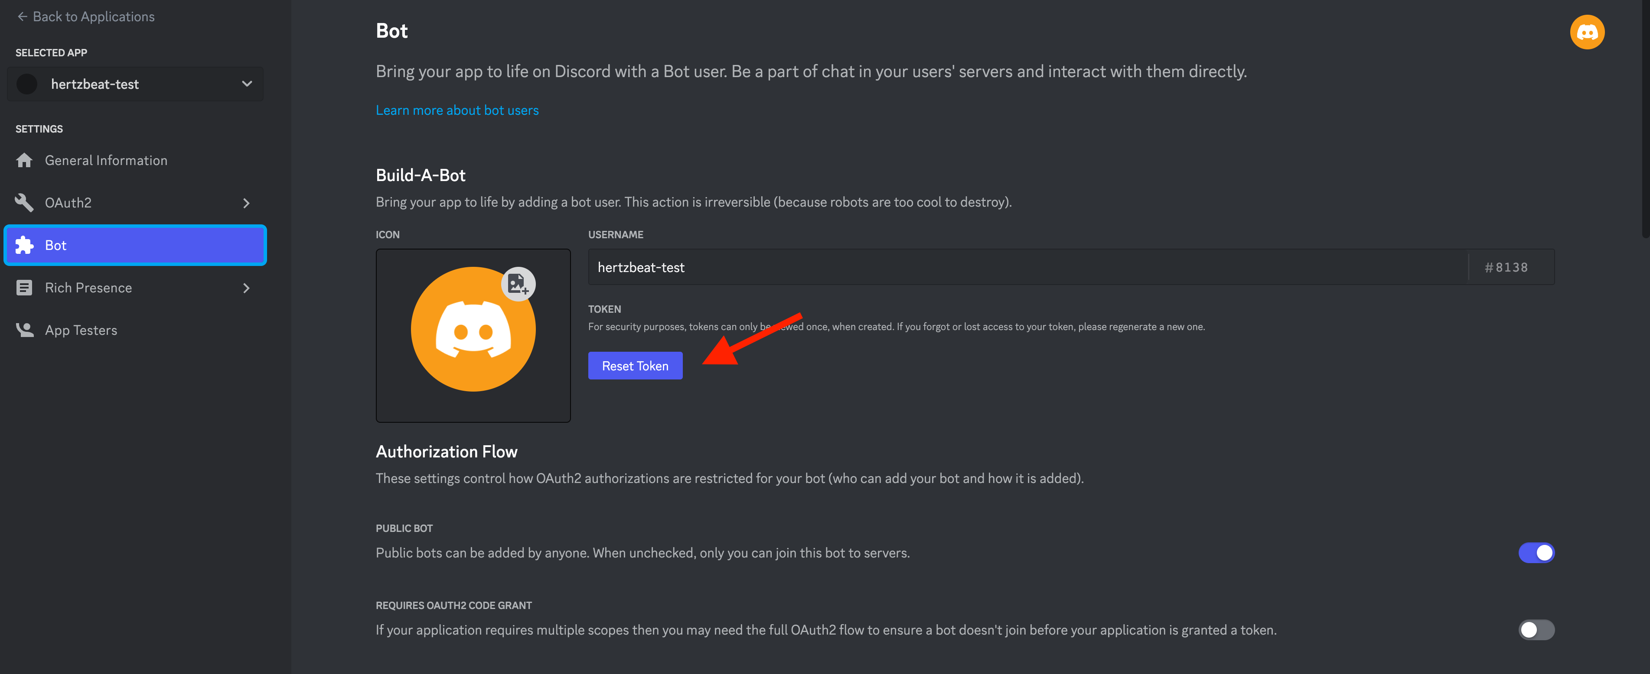Open General Information settings page
The image size is (1650, 674).
click(106, 160)
